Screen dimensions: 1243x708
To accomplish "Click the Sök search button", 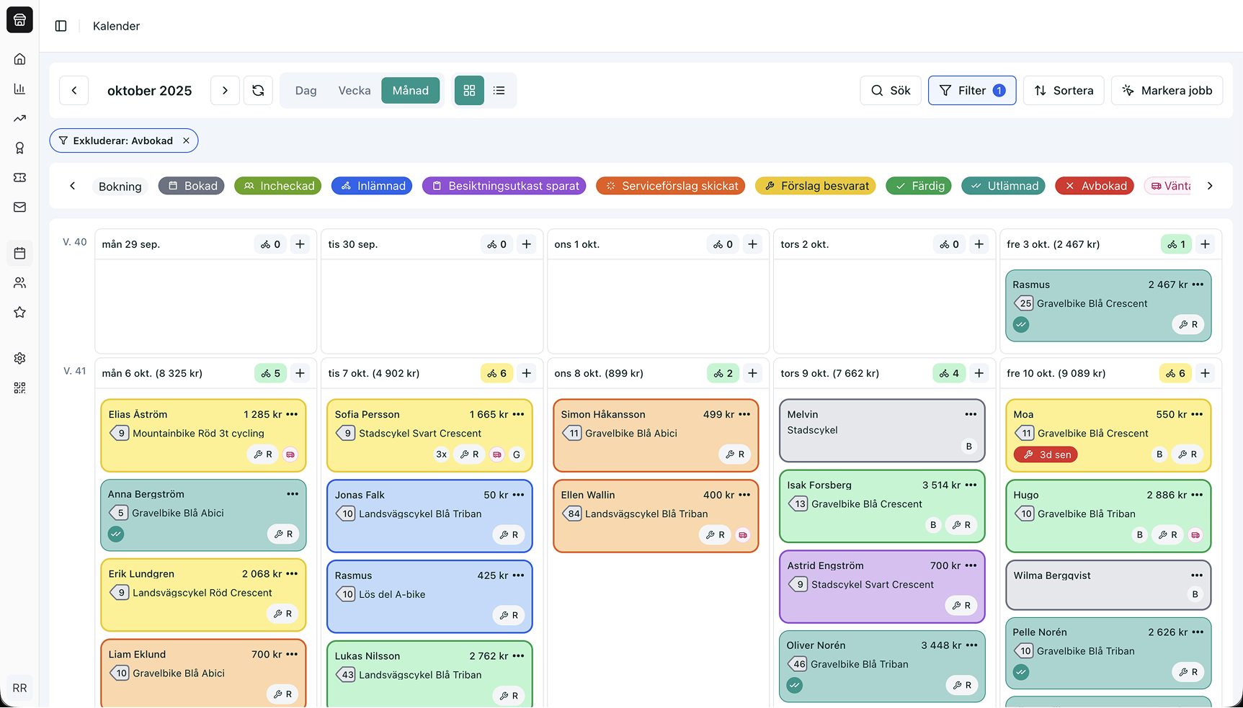I will tap(890, 91).
